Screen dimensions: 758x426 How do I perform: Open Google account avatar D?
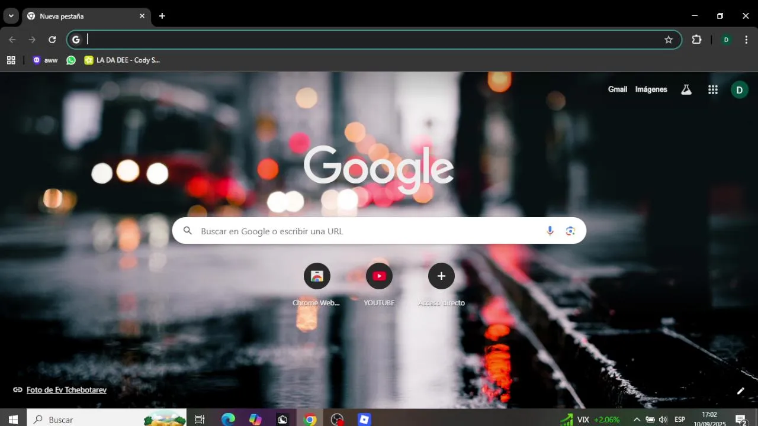click(740, 90)
